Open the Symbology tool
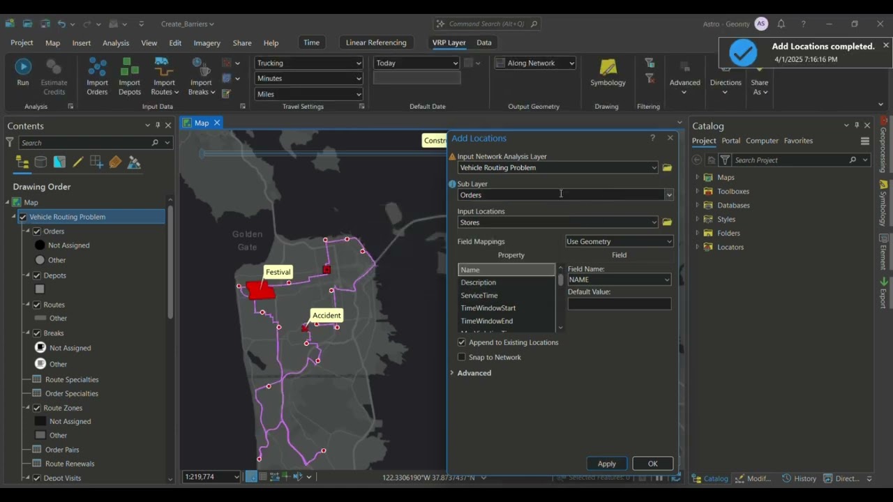893x502 pixels. click(608, 73)
